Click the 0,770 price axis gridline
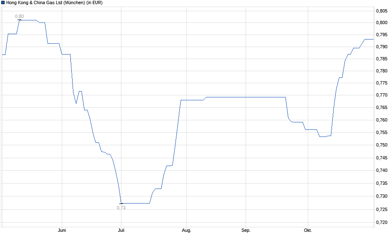 (x=382, y=95)
